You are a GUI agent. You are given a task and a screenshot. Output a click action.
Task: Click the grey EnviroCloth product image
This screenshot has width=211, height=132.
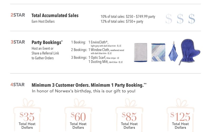pyautogui.click(x=141, y=52)
